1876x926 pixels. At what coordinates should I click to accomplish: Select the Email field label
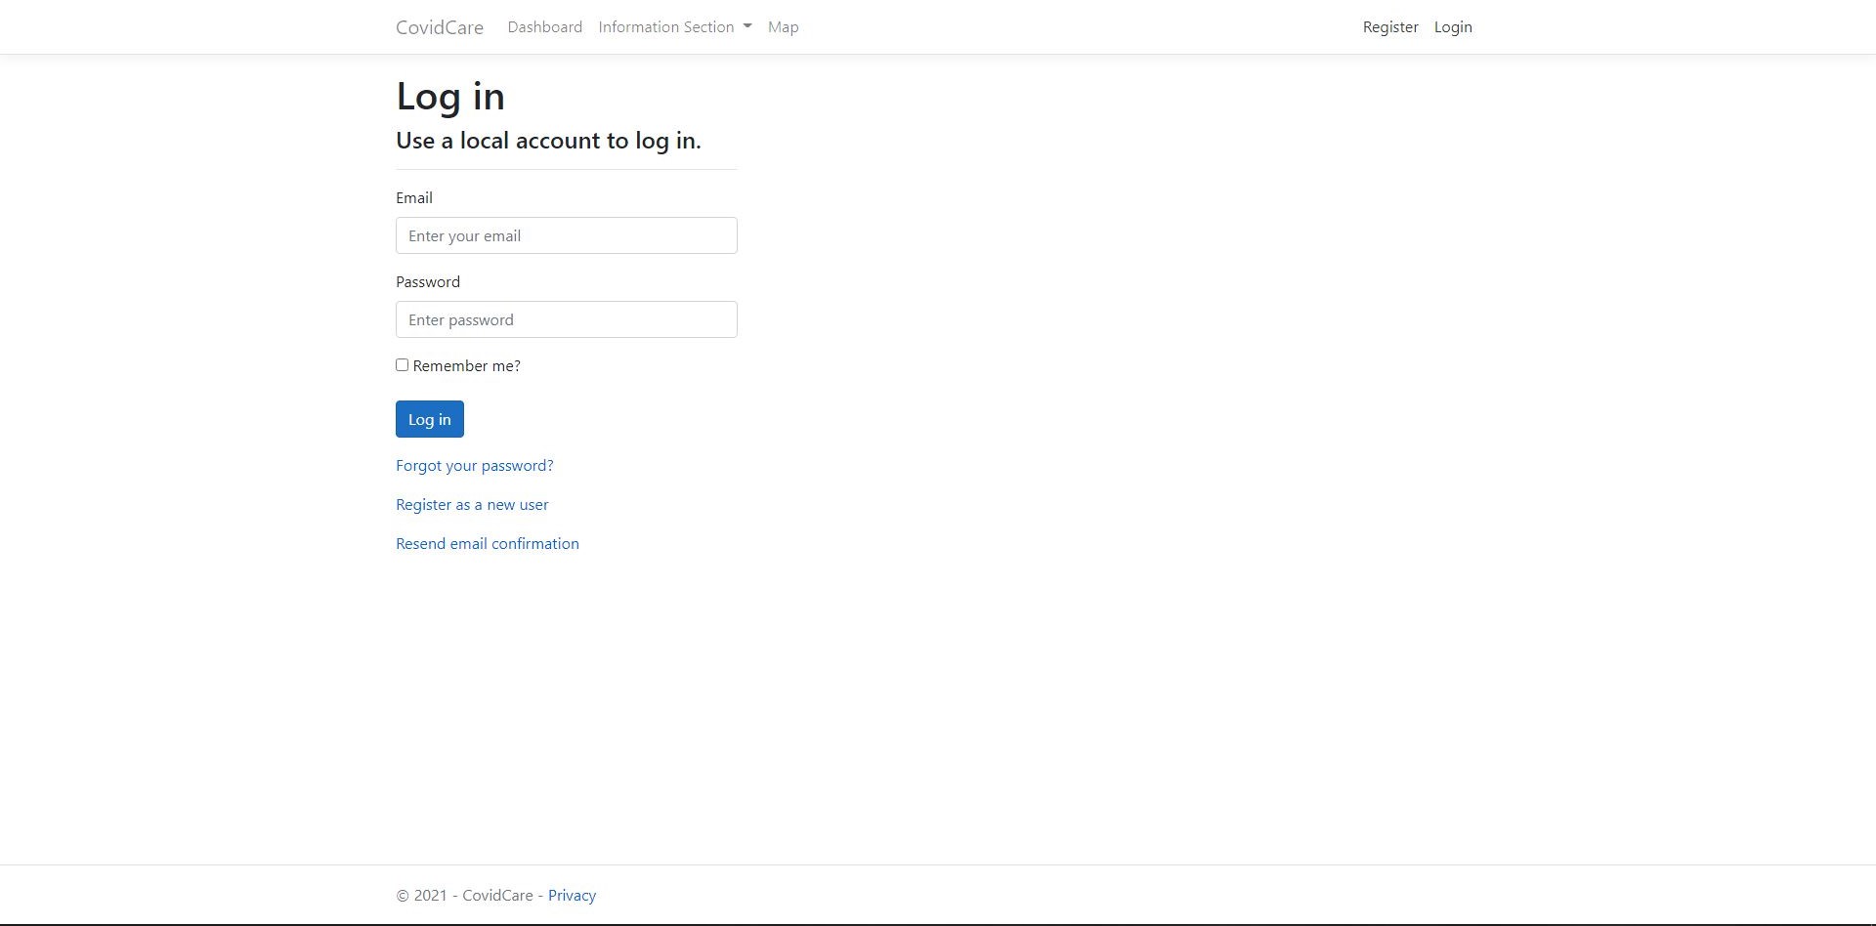coord(414,198)
